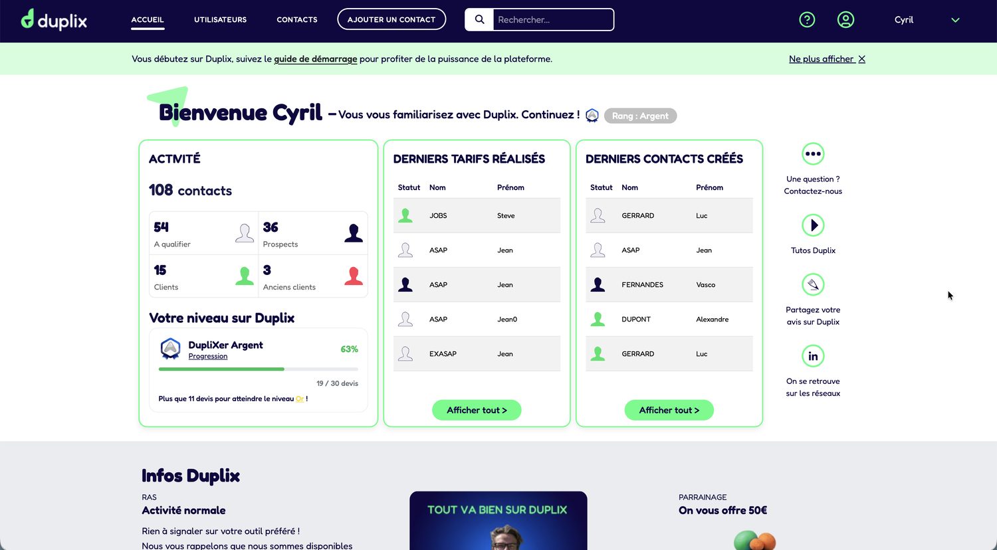997x550 pixels.
Task: Select the EXASAP Jean tarif row
Action: [x=477, y=353]
